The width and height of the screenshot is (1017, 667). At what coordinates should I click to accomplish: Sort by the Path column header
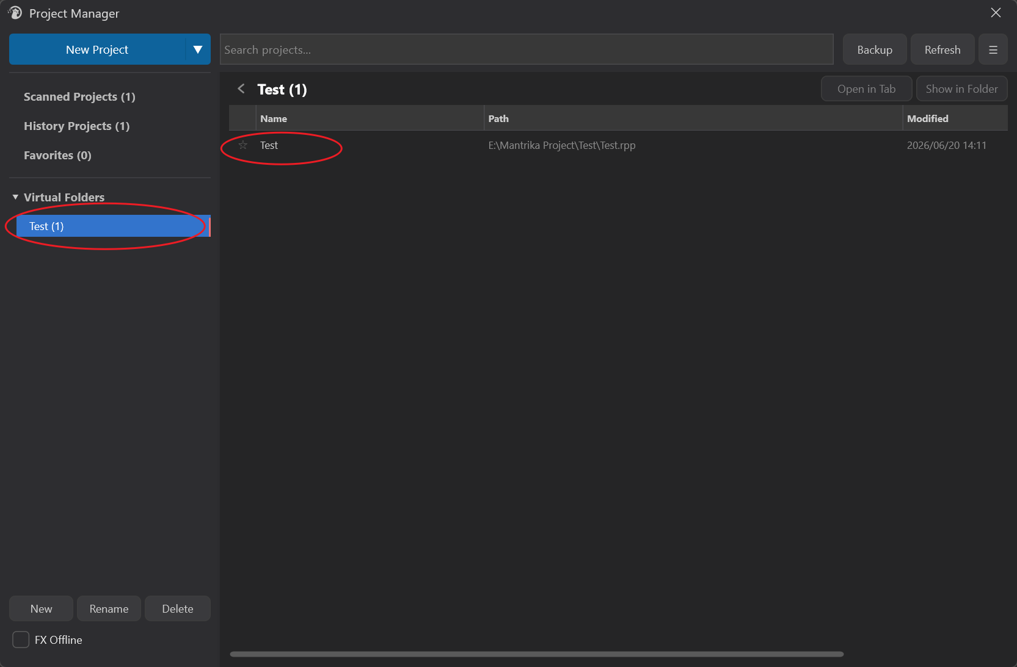point(693,118)
